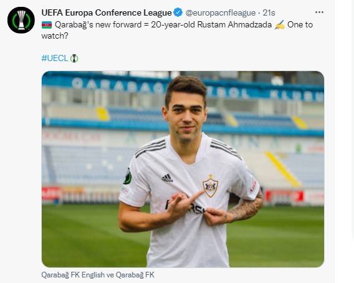The image size is (354, 283).
Task: Open the @europacnfleague handle link
Action: pos(221,13)
